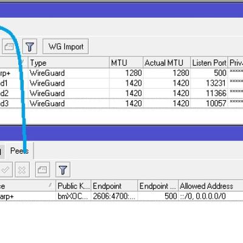This screenshot has width=243, height=243.
Task: Open the filter in the WireGuard interfaces toolbar
Action: click(30, 47)
